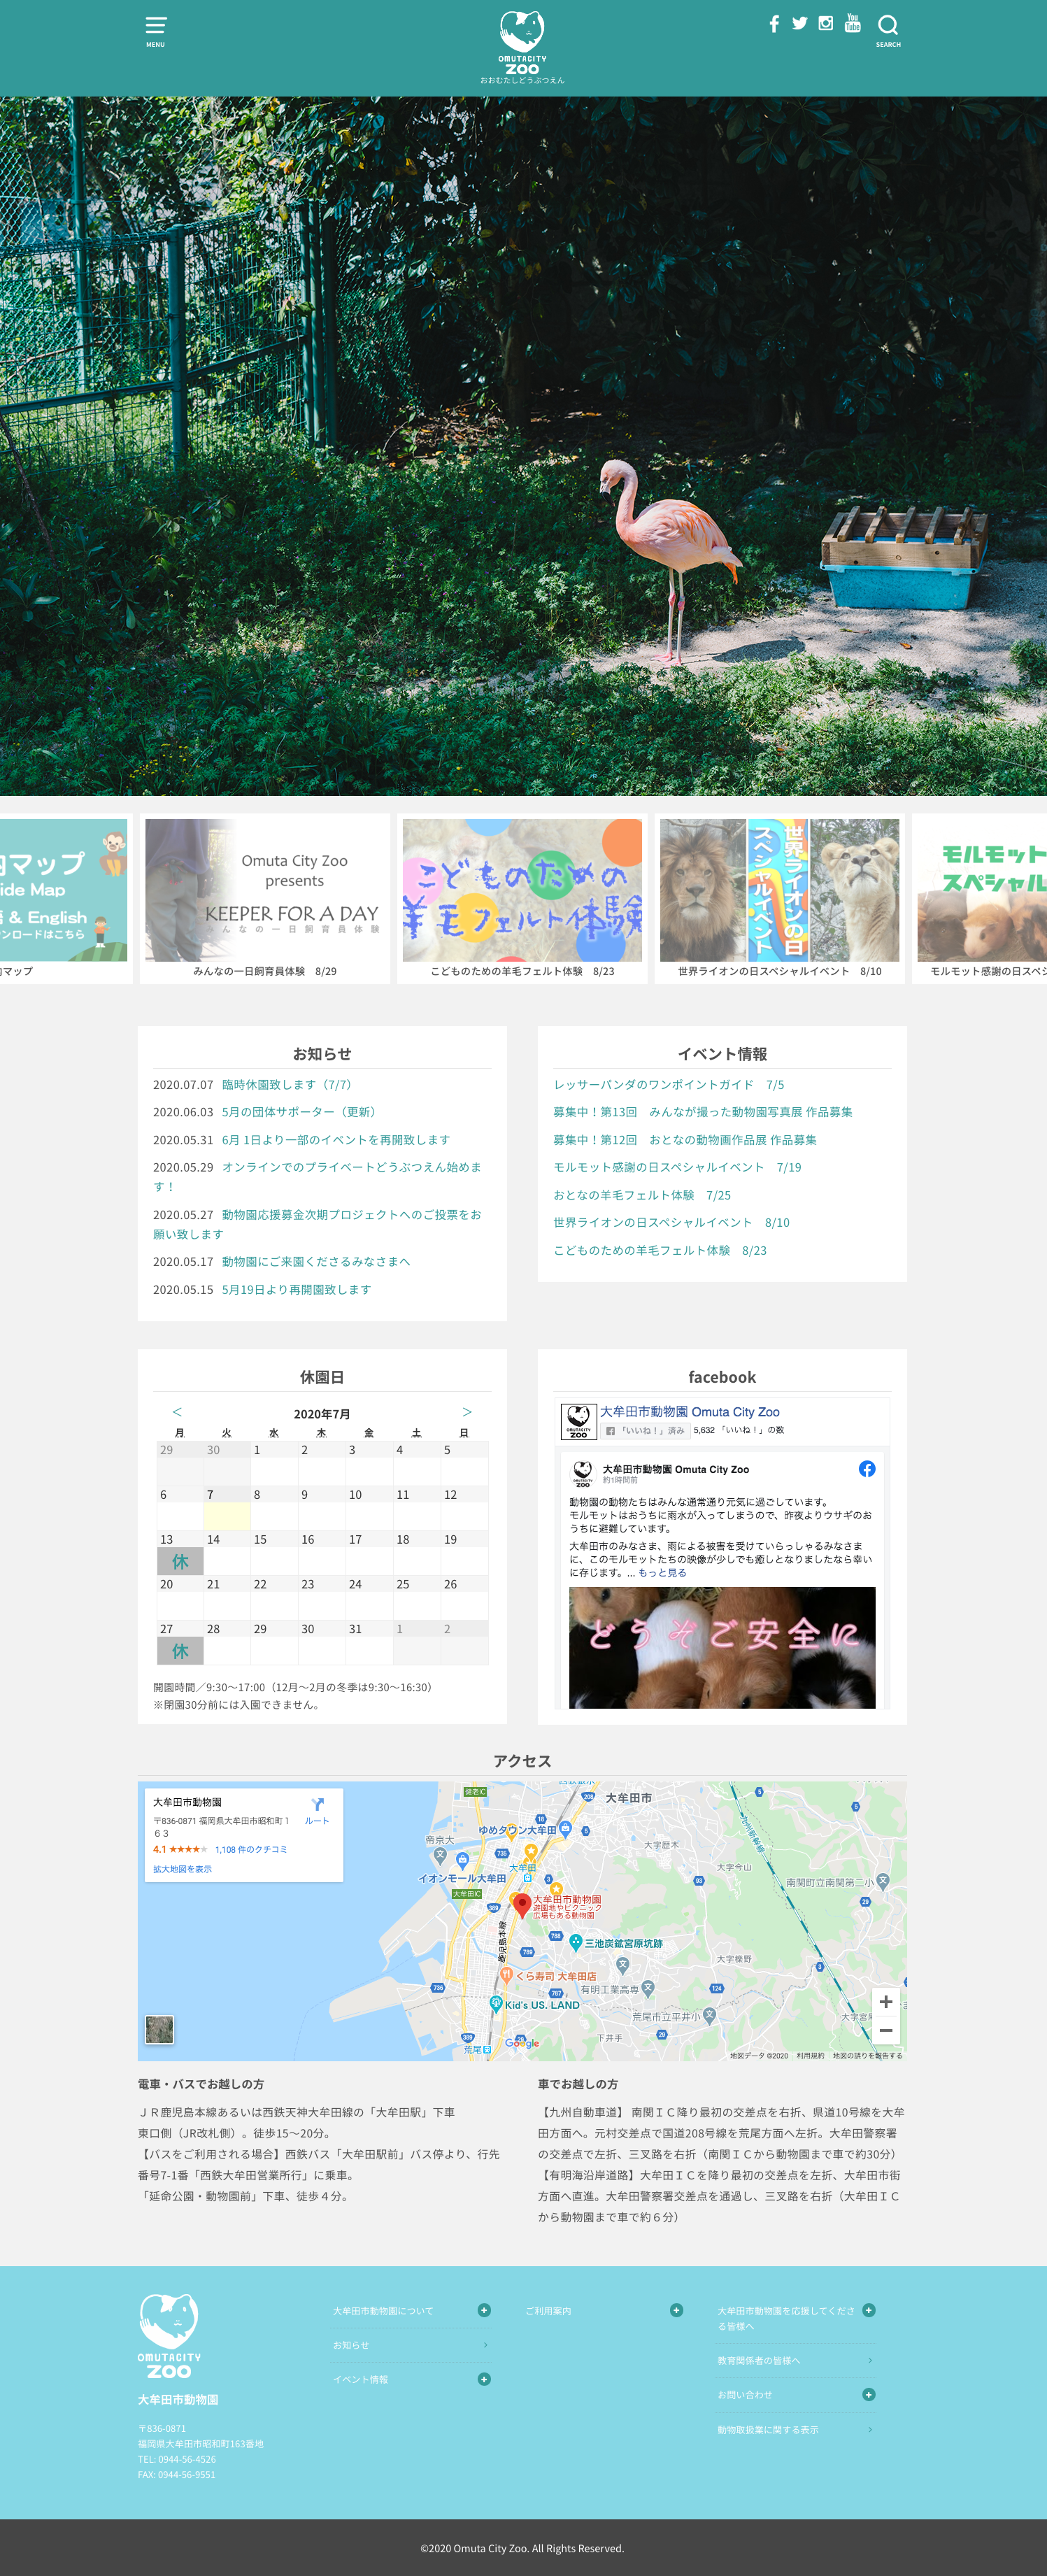The image size is (1047, 2576).
Task: Go to next month in calendar
Action: point(466,1411)
